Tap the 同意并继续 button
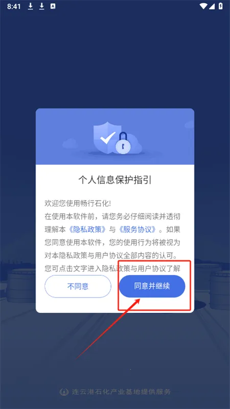The height and width of the screenshot is (409, 230). pos(152,286)
